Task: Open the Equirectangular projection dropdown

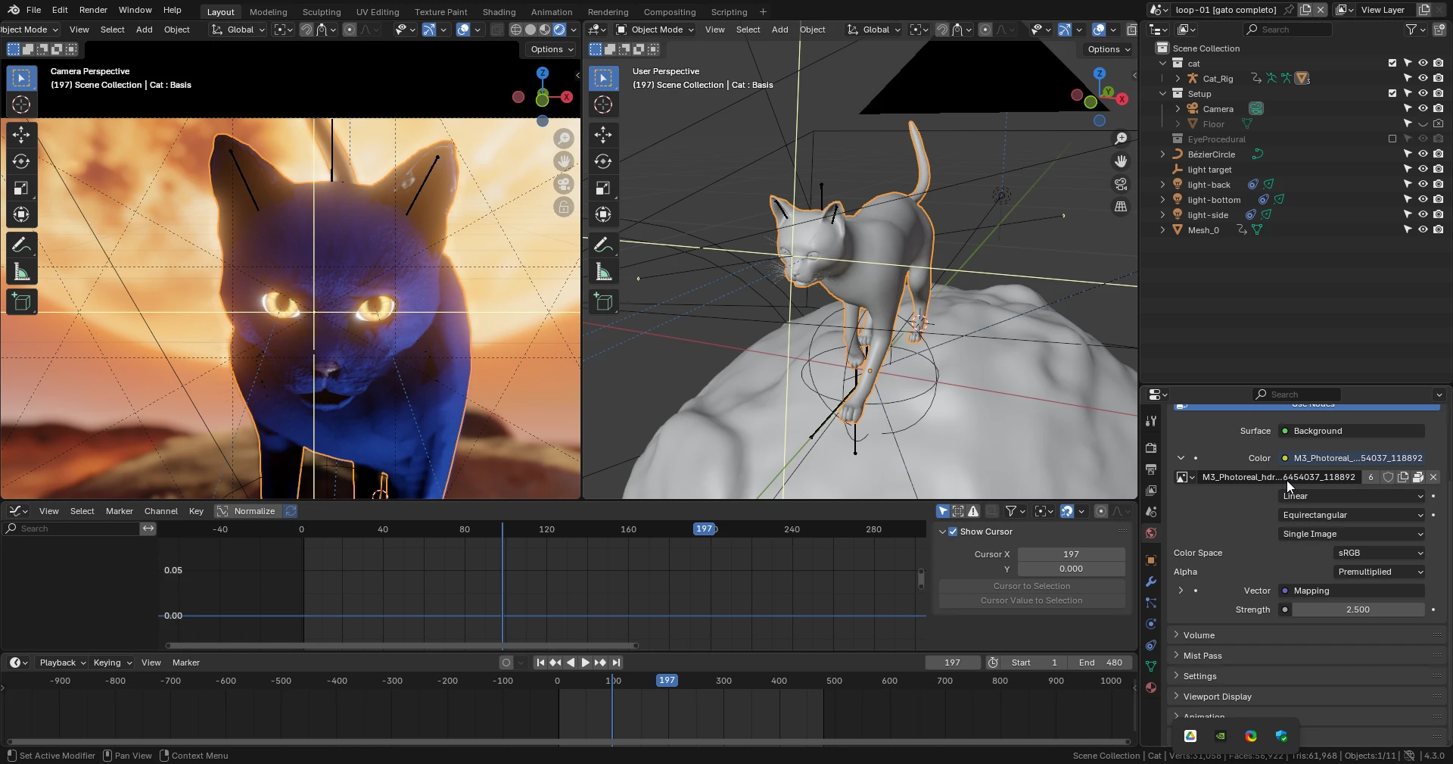Action: coord(1352,515)
